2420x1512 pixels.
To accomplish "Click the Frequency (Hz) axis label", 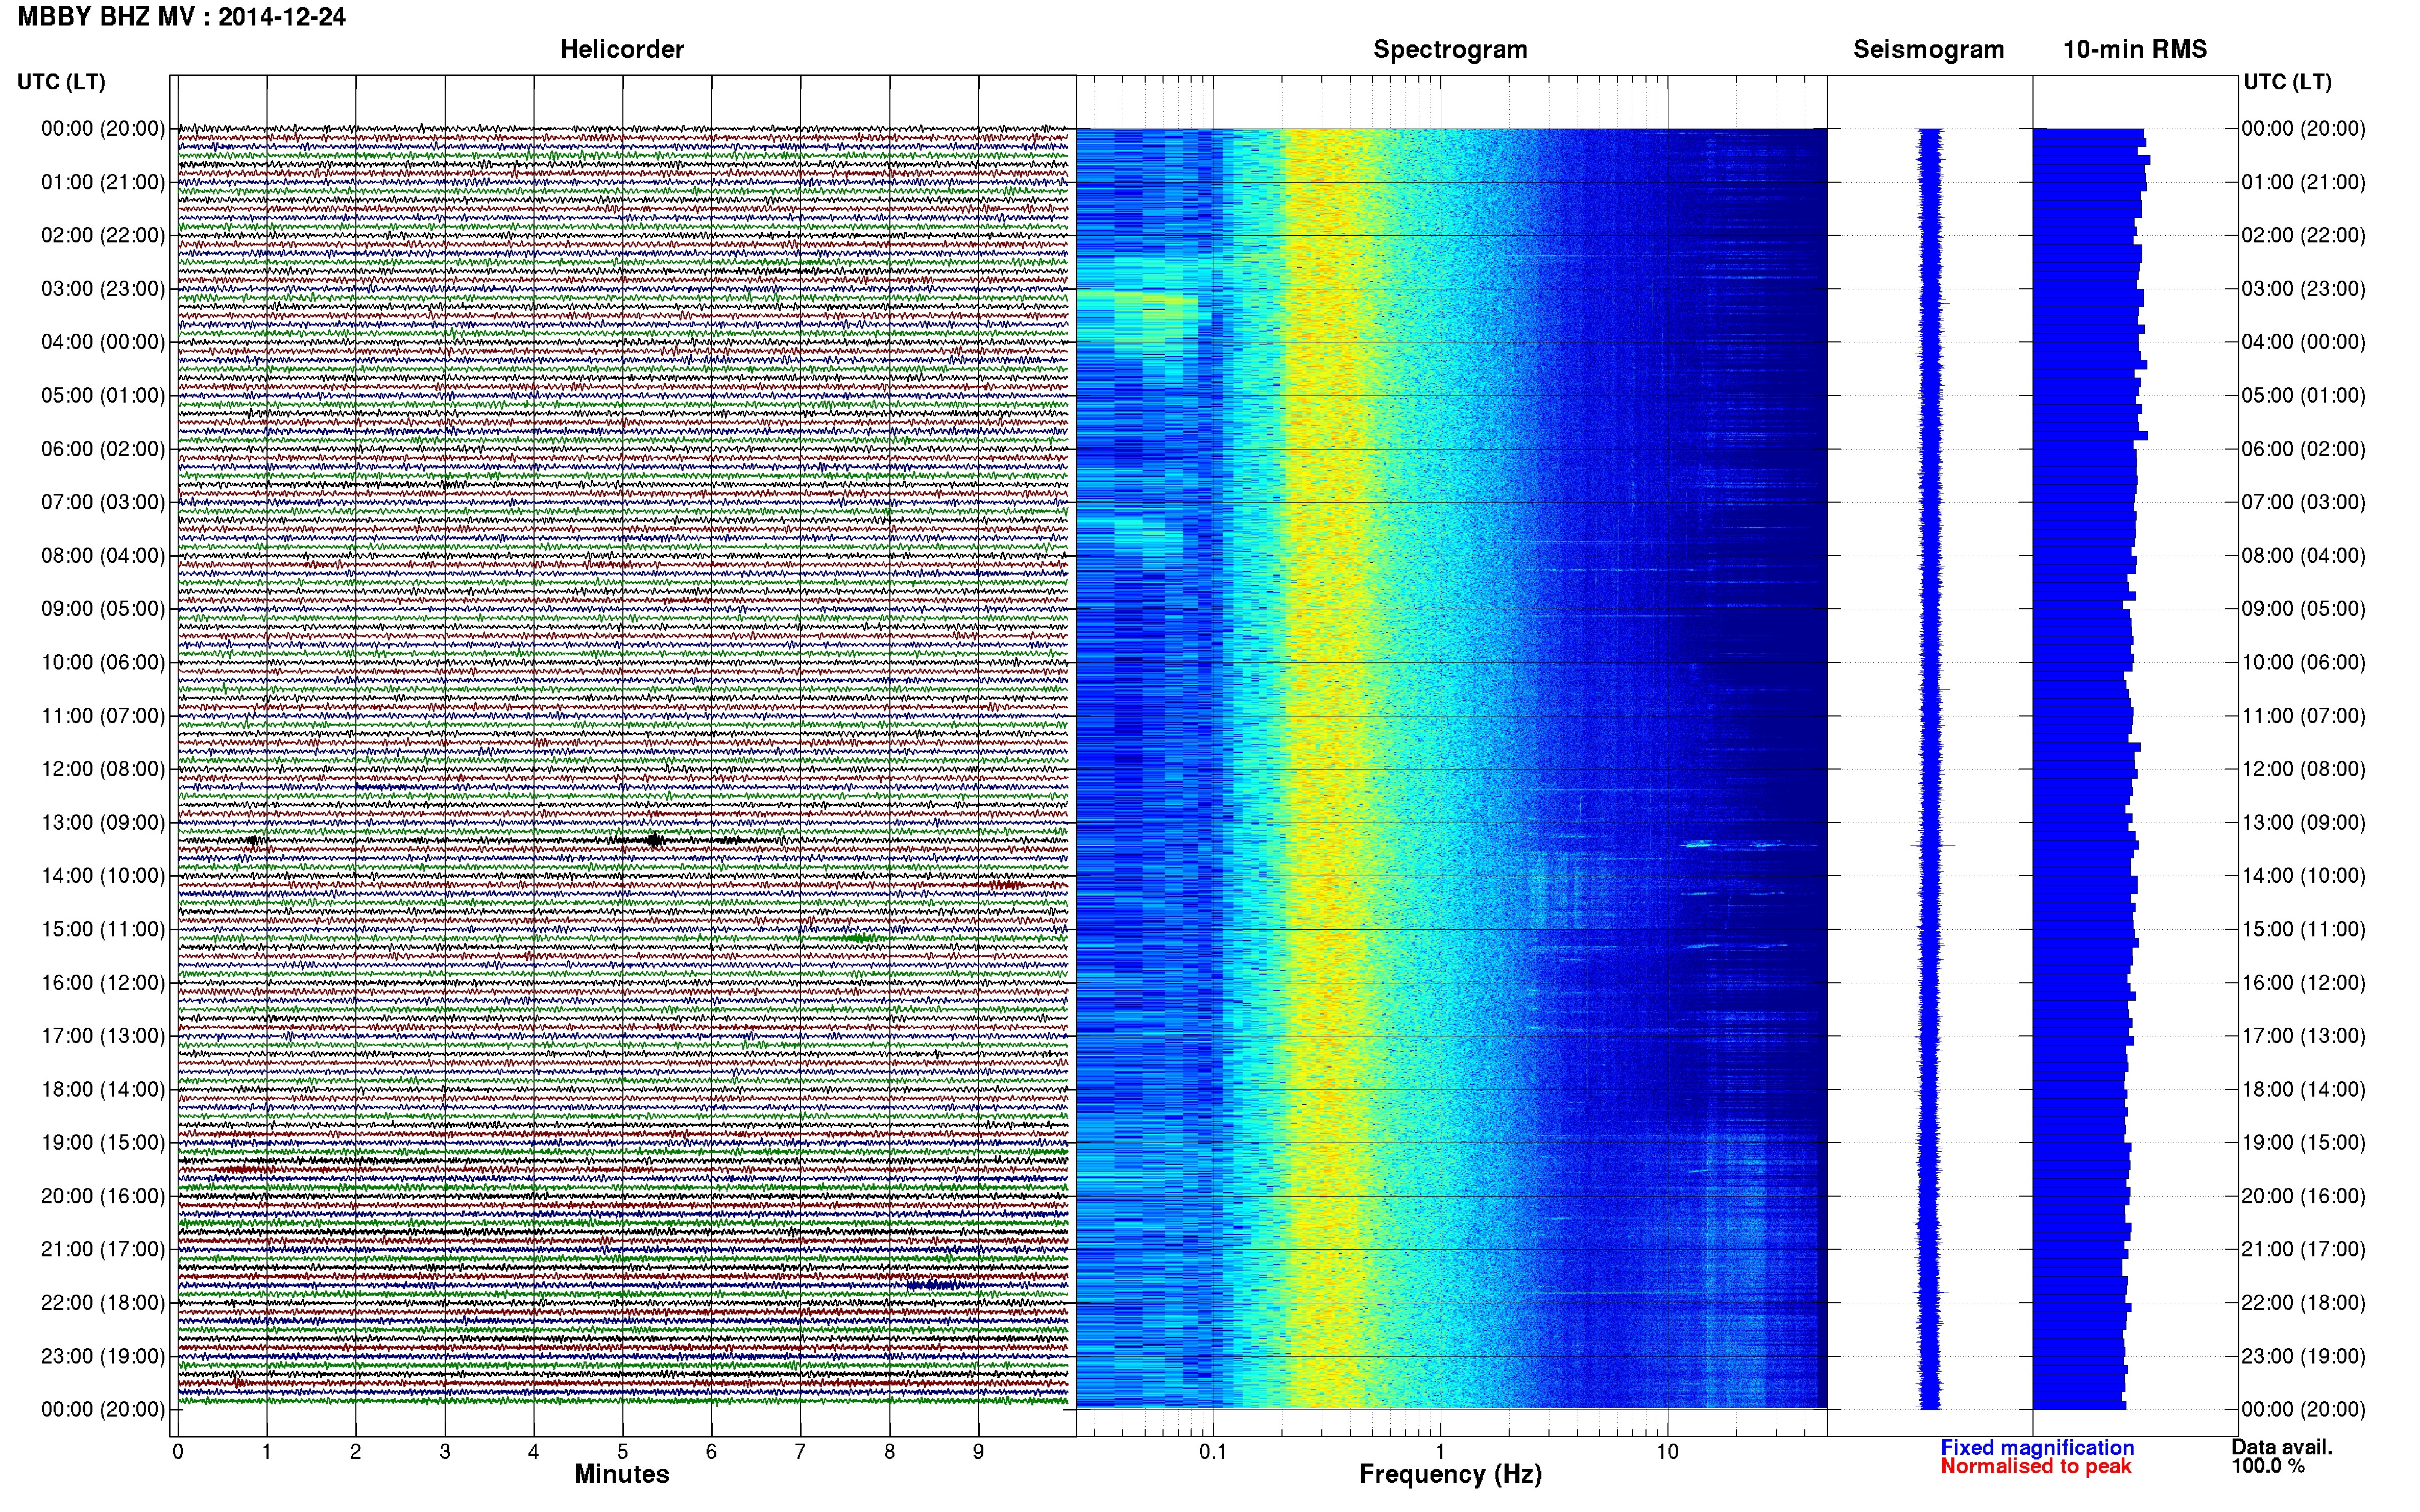I will 1449,1474.
